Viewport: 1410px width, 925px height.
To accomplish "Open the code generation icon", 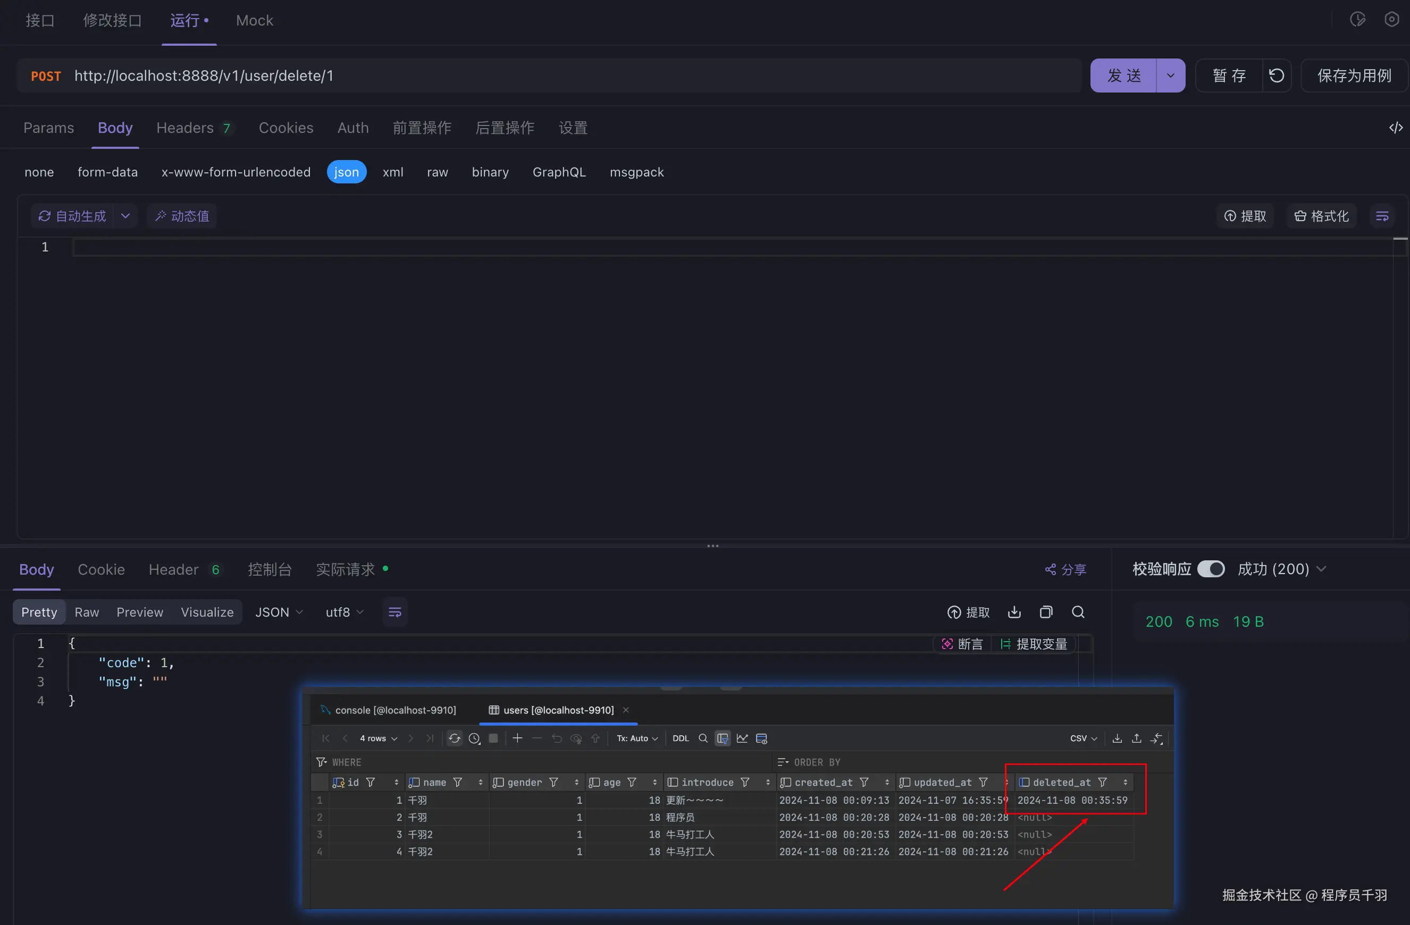I will point(1395,128).
